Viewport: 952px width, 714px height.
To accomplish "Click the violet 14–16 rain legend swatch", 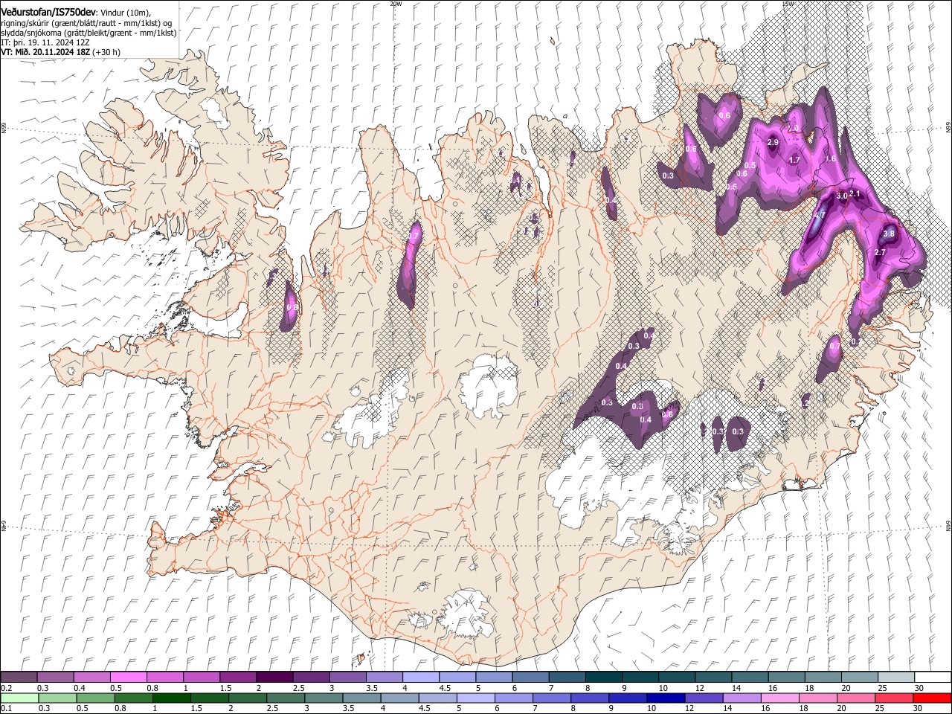I will click(x=741, y=698).
